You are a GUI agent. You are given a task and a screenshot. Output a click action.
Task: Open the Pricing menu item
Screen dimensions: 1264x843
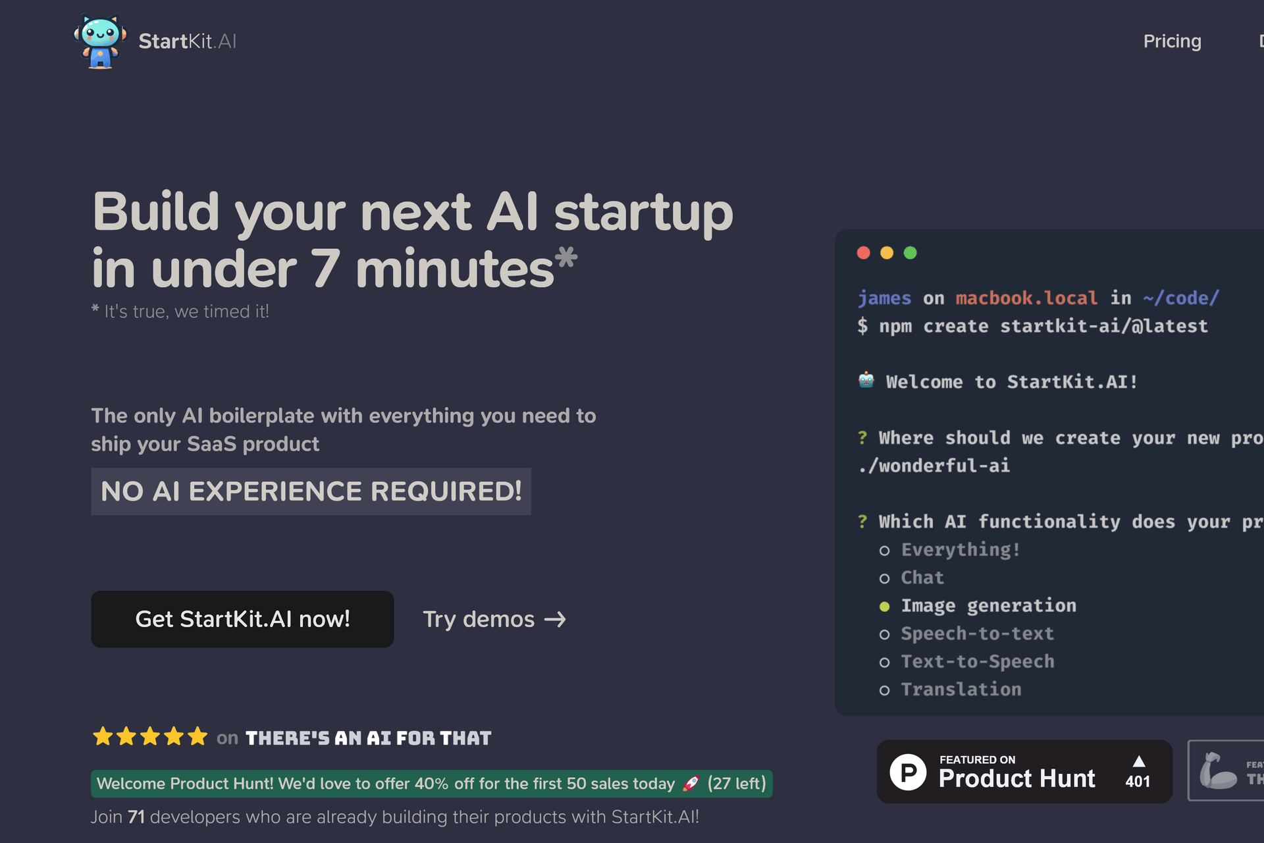pyautogui.click(x=1172, y=41)
